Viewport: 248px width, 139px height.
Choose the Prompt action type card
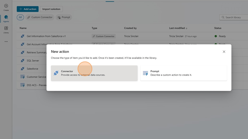point(184,73)
